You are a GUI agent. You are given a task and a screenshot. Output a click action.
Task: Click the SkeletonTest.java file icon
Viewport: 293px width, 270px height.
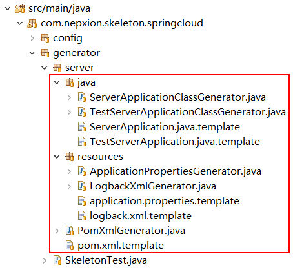point(57,260)
